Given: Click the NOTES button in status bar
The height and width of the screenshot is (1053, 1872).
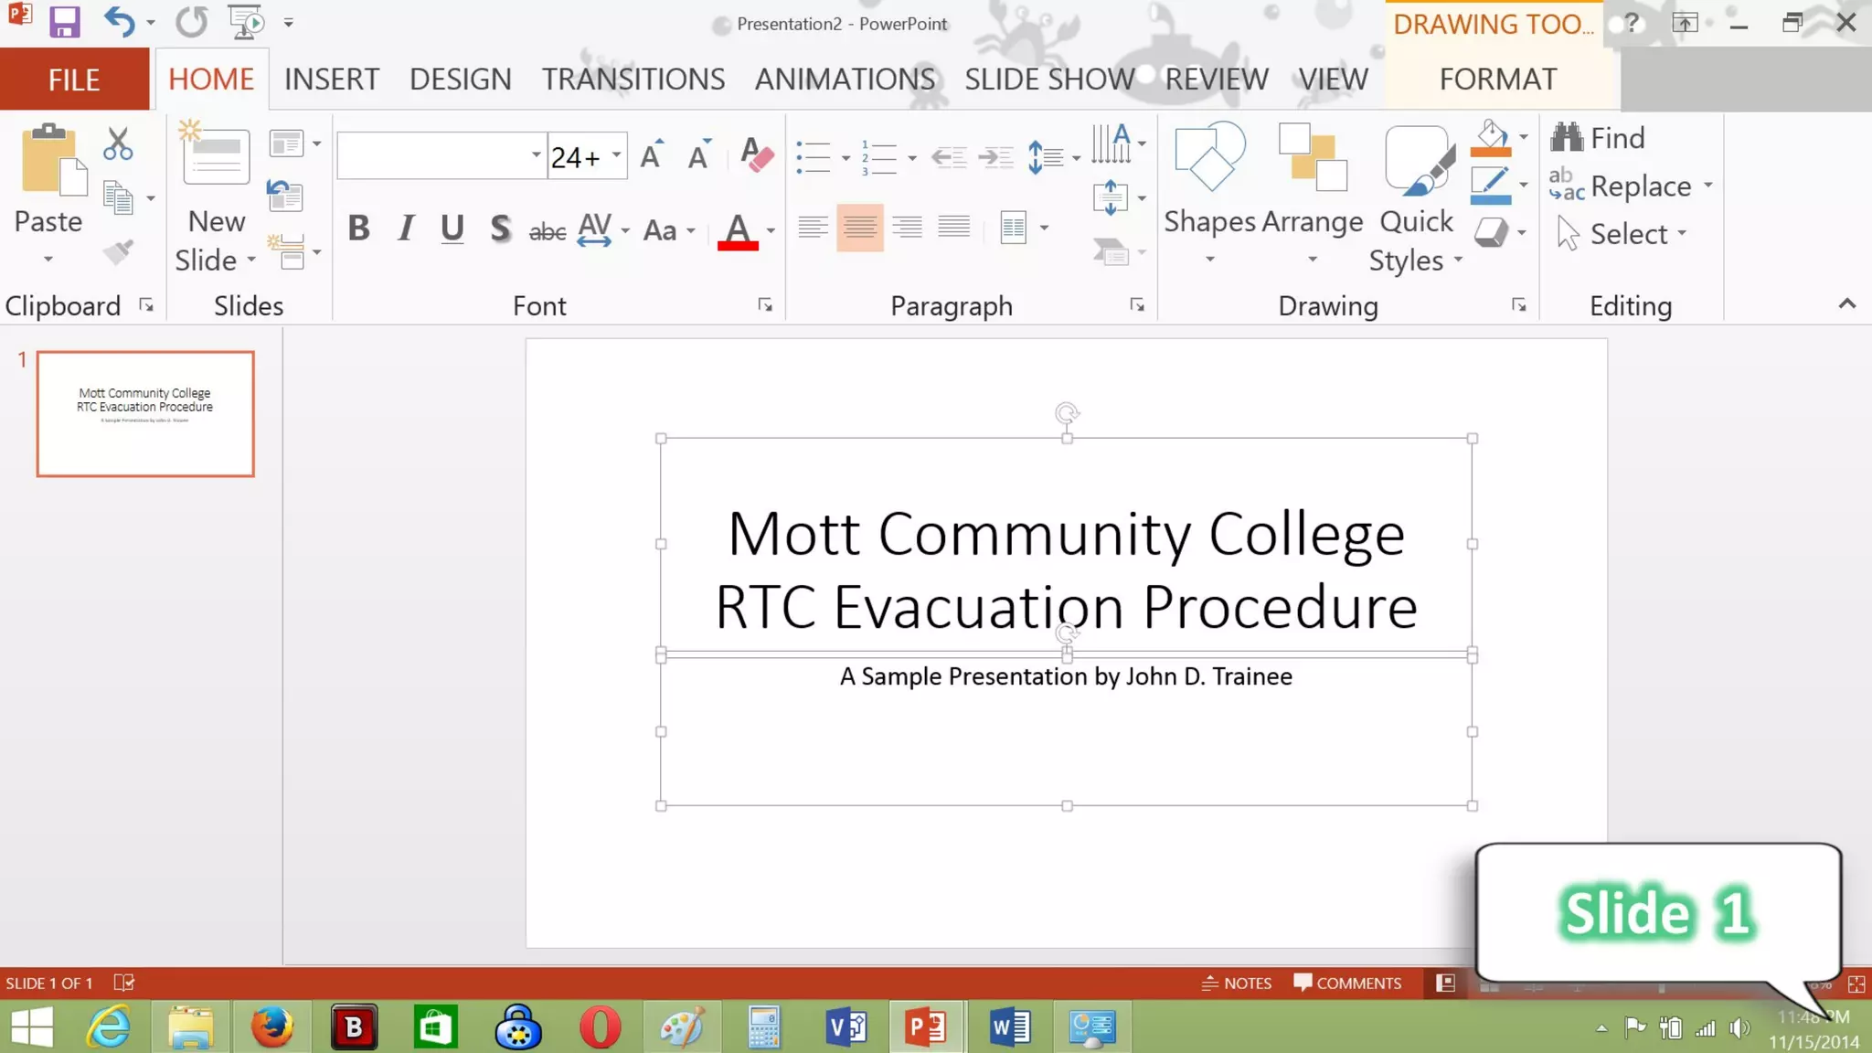Looking at the screenshot, I should [x=1237, y=984].
